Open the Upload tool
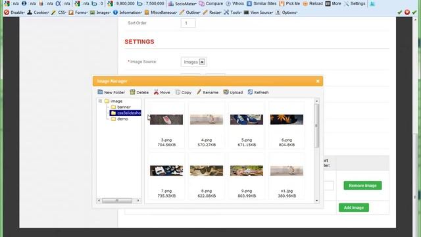 [233, 92]
